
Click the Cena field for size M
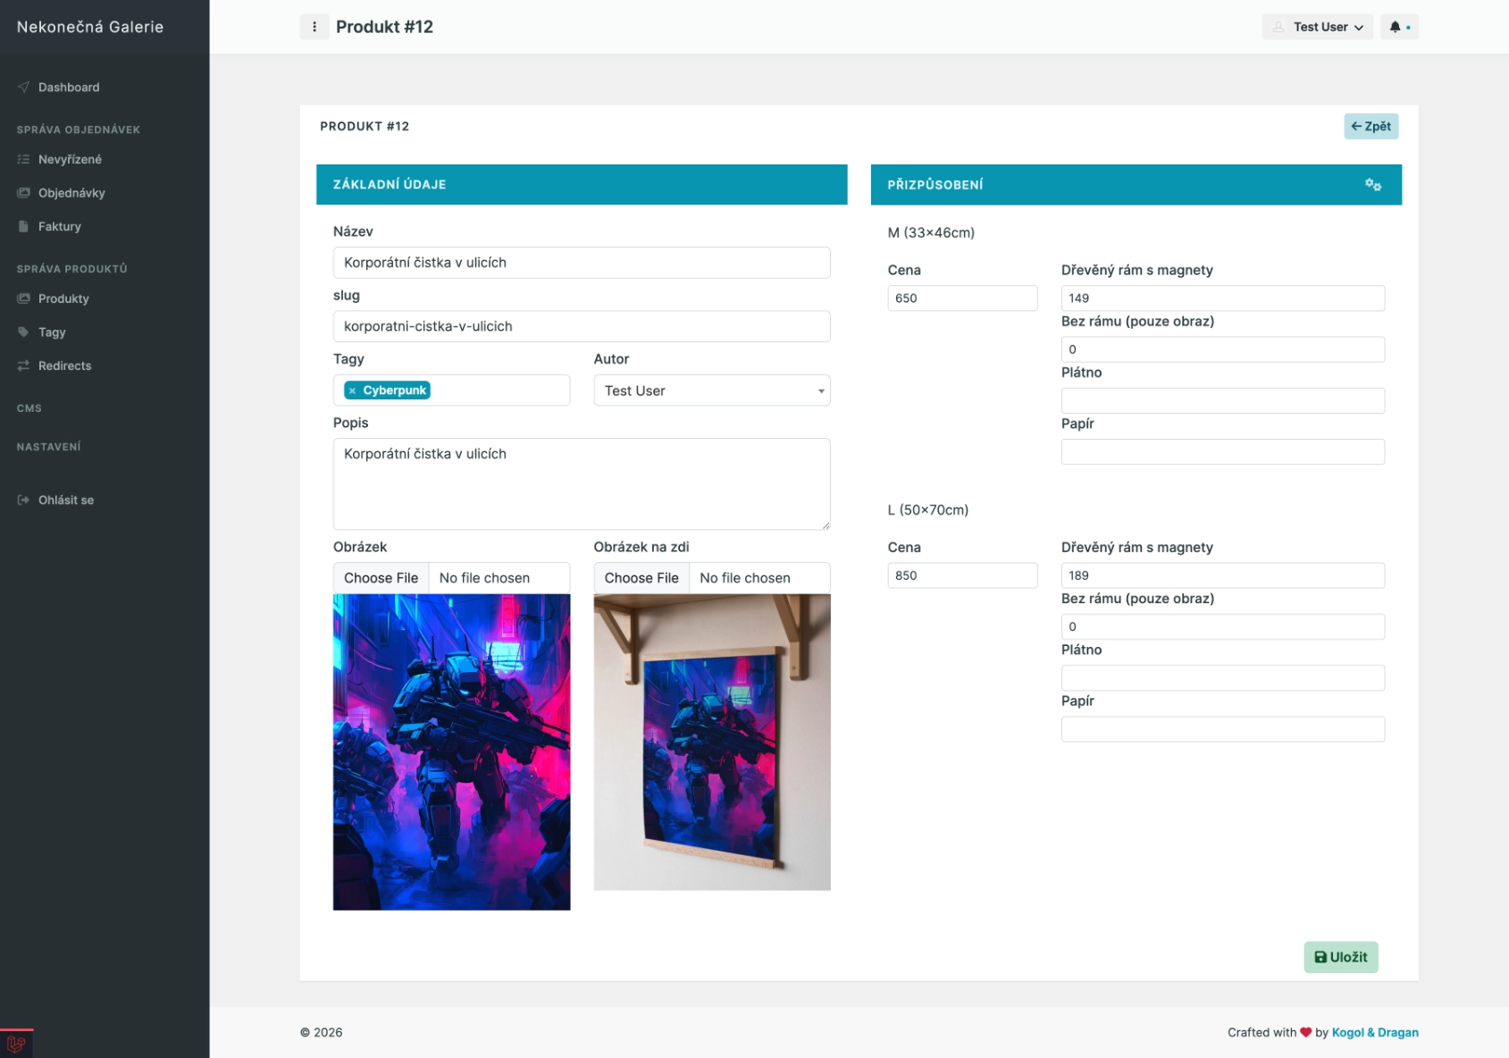coord(961,298)
